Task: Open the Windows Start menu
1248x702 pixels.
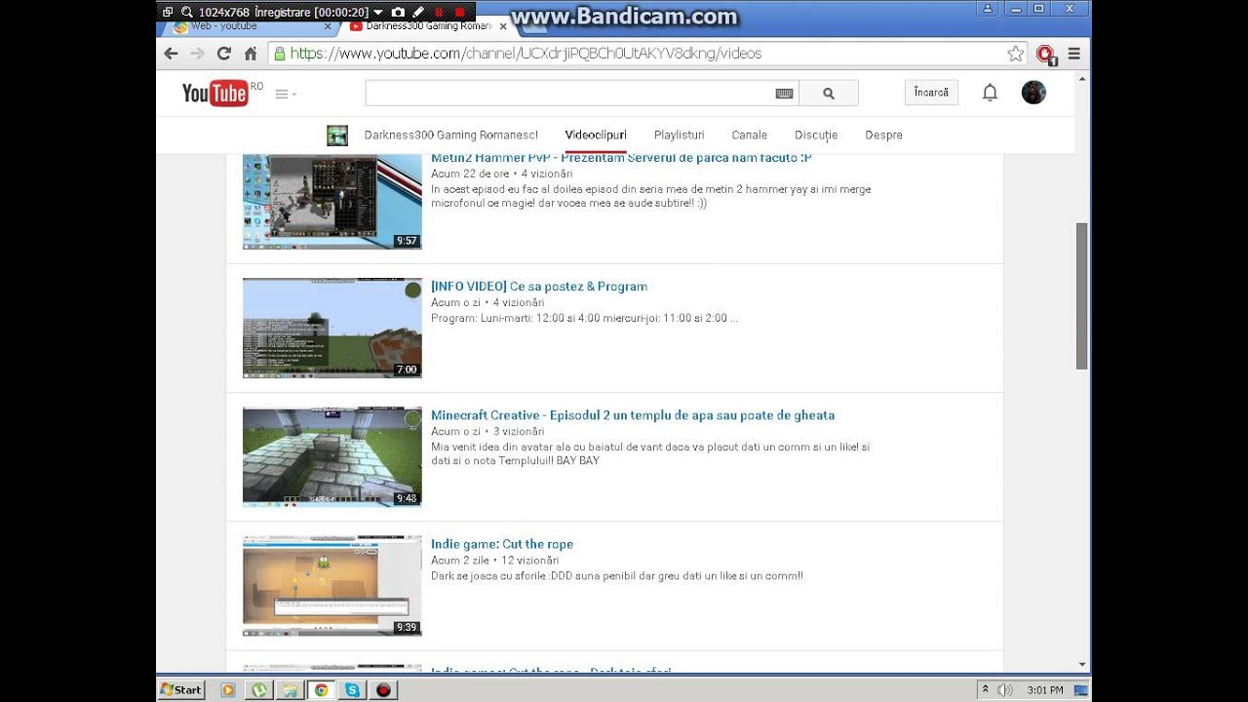Action: coord(181,689)
